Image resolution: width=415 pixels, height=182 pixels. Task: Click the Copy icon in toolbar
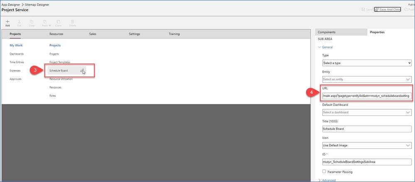[x=32, y=21]
